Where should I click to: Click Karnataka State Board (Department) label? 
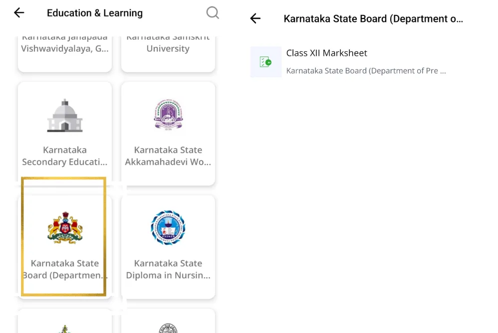click(x=65, y=269)
